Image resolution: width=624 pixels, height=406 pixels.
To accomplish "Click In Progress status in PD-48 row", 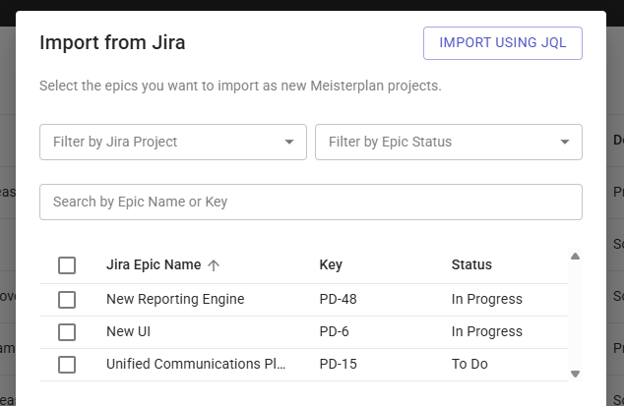I will (x=487, y=299).
